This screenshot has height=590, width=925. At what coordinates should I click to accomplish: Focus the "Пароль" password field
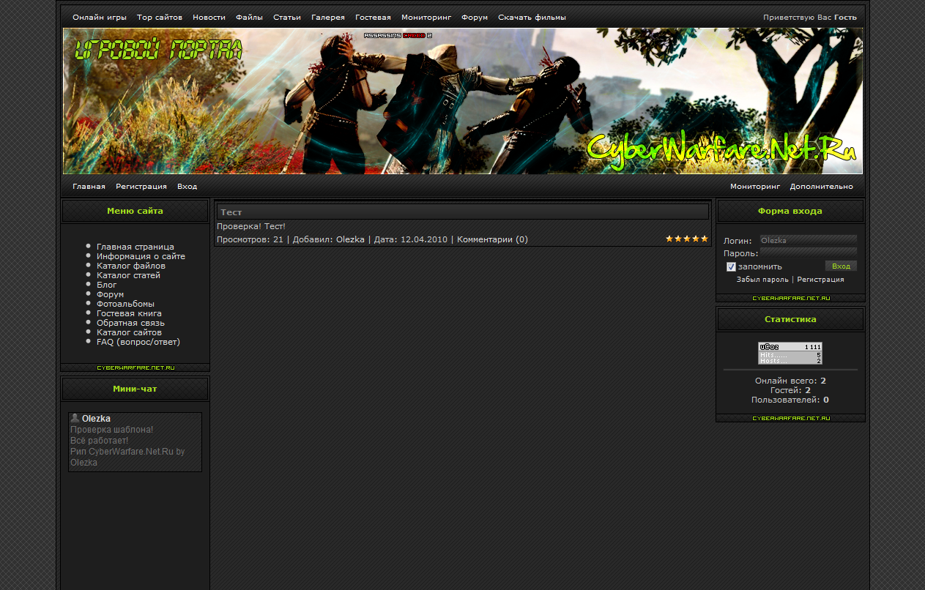(808, 253)
